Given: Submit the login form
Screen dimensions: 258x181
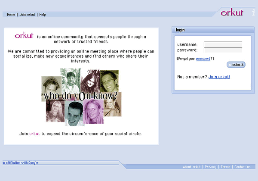Looking at the screenshot, I should 236,65.
